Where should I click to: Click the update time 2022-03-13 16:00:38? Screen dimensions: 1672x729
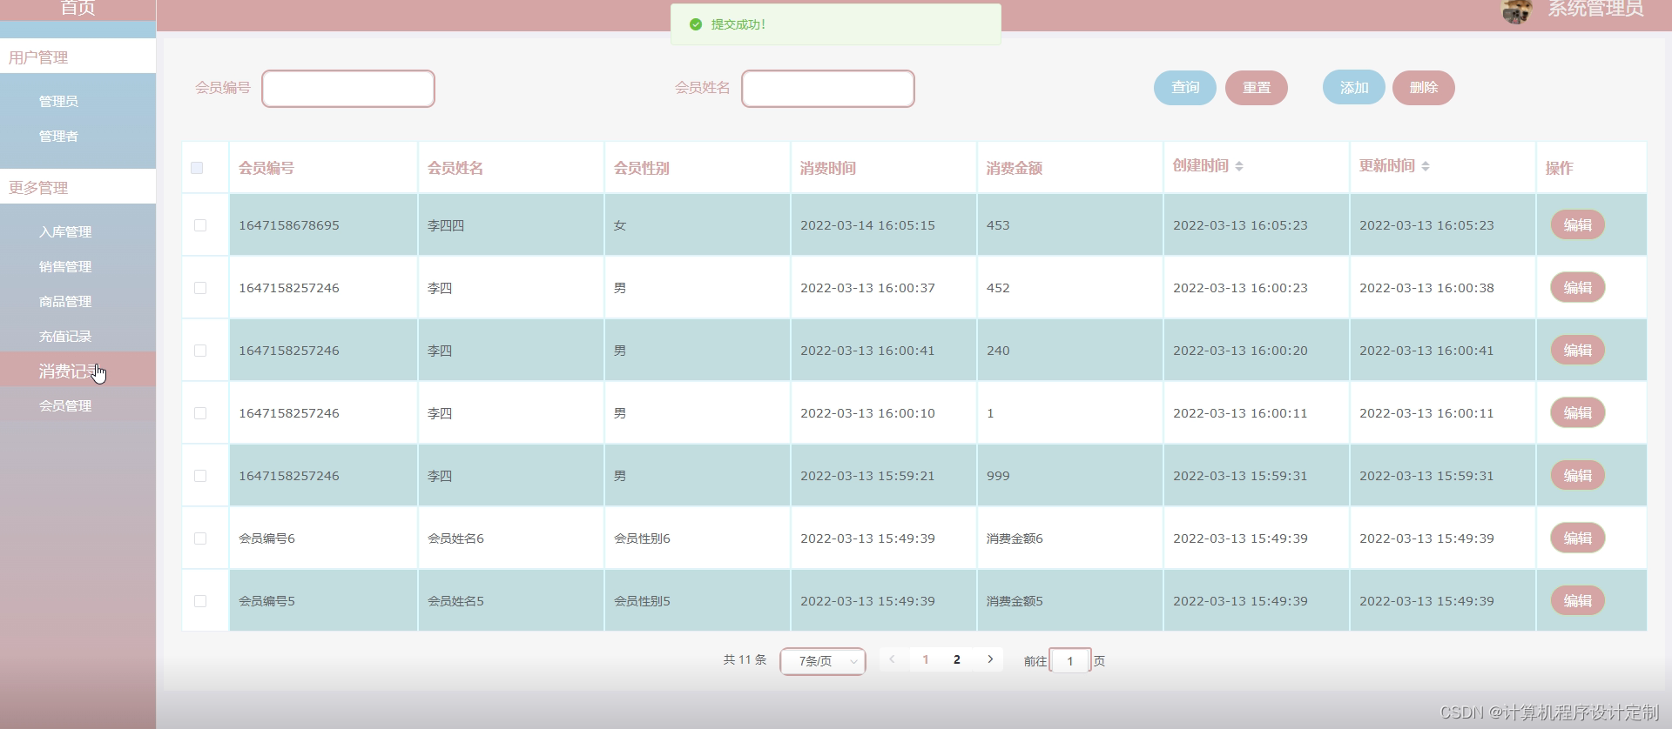click(1426, 288)
